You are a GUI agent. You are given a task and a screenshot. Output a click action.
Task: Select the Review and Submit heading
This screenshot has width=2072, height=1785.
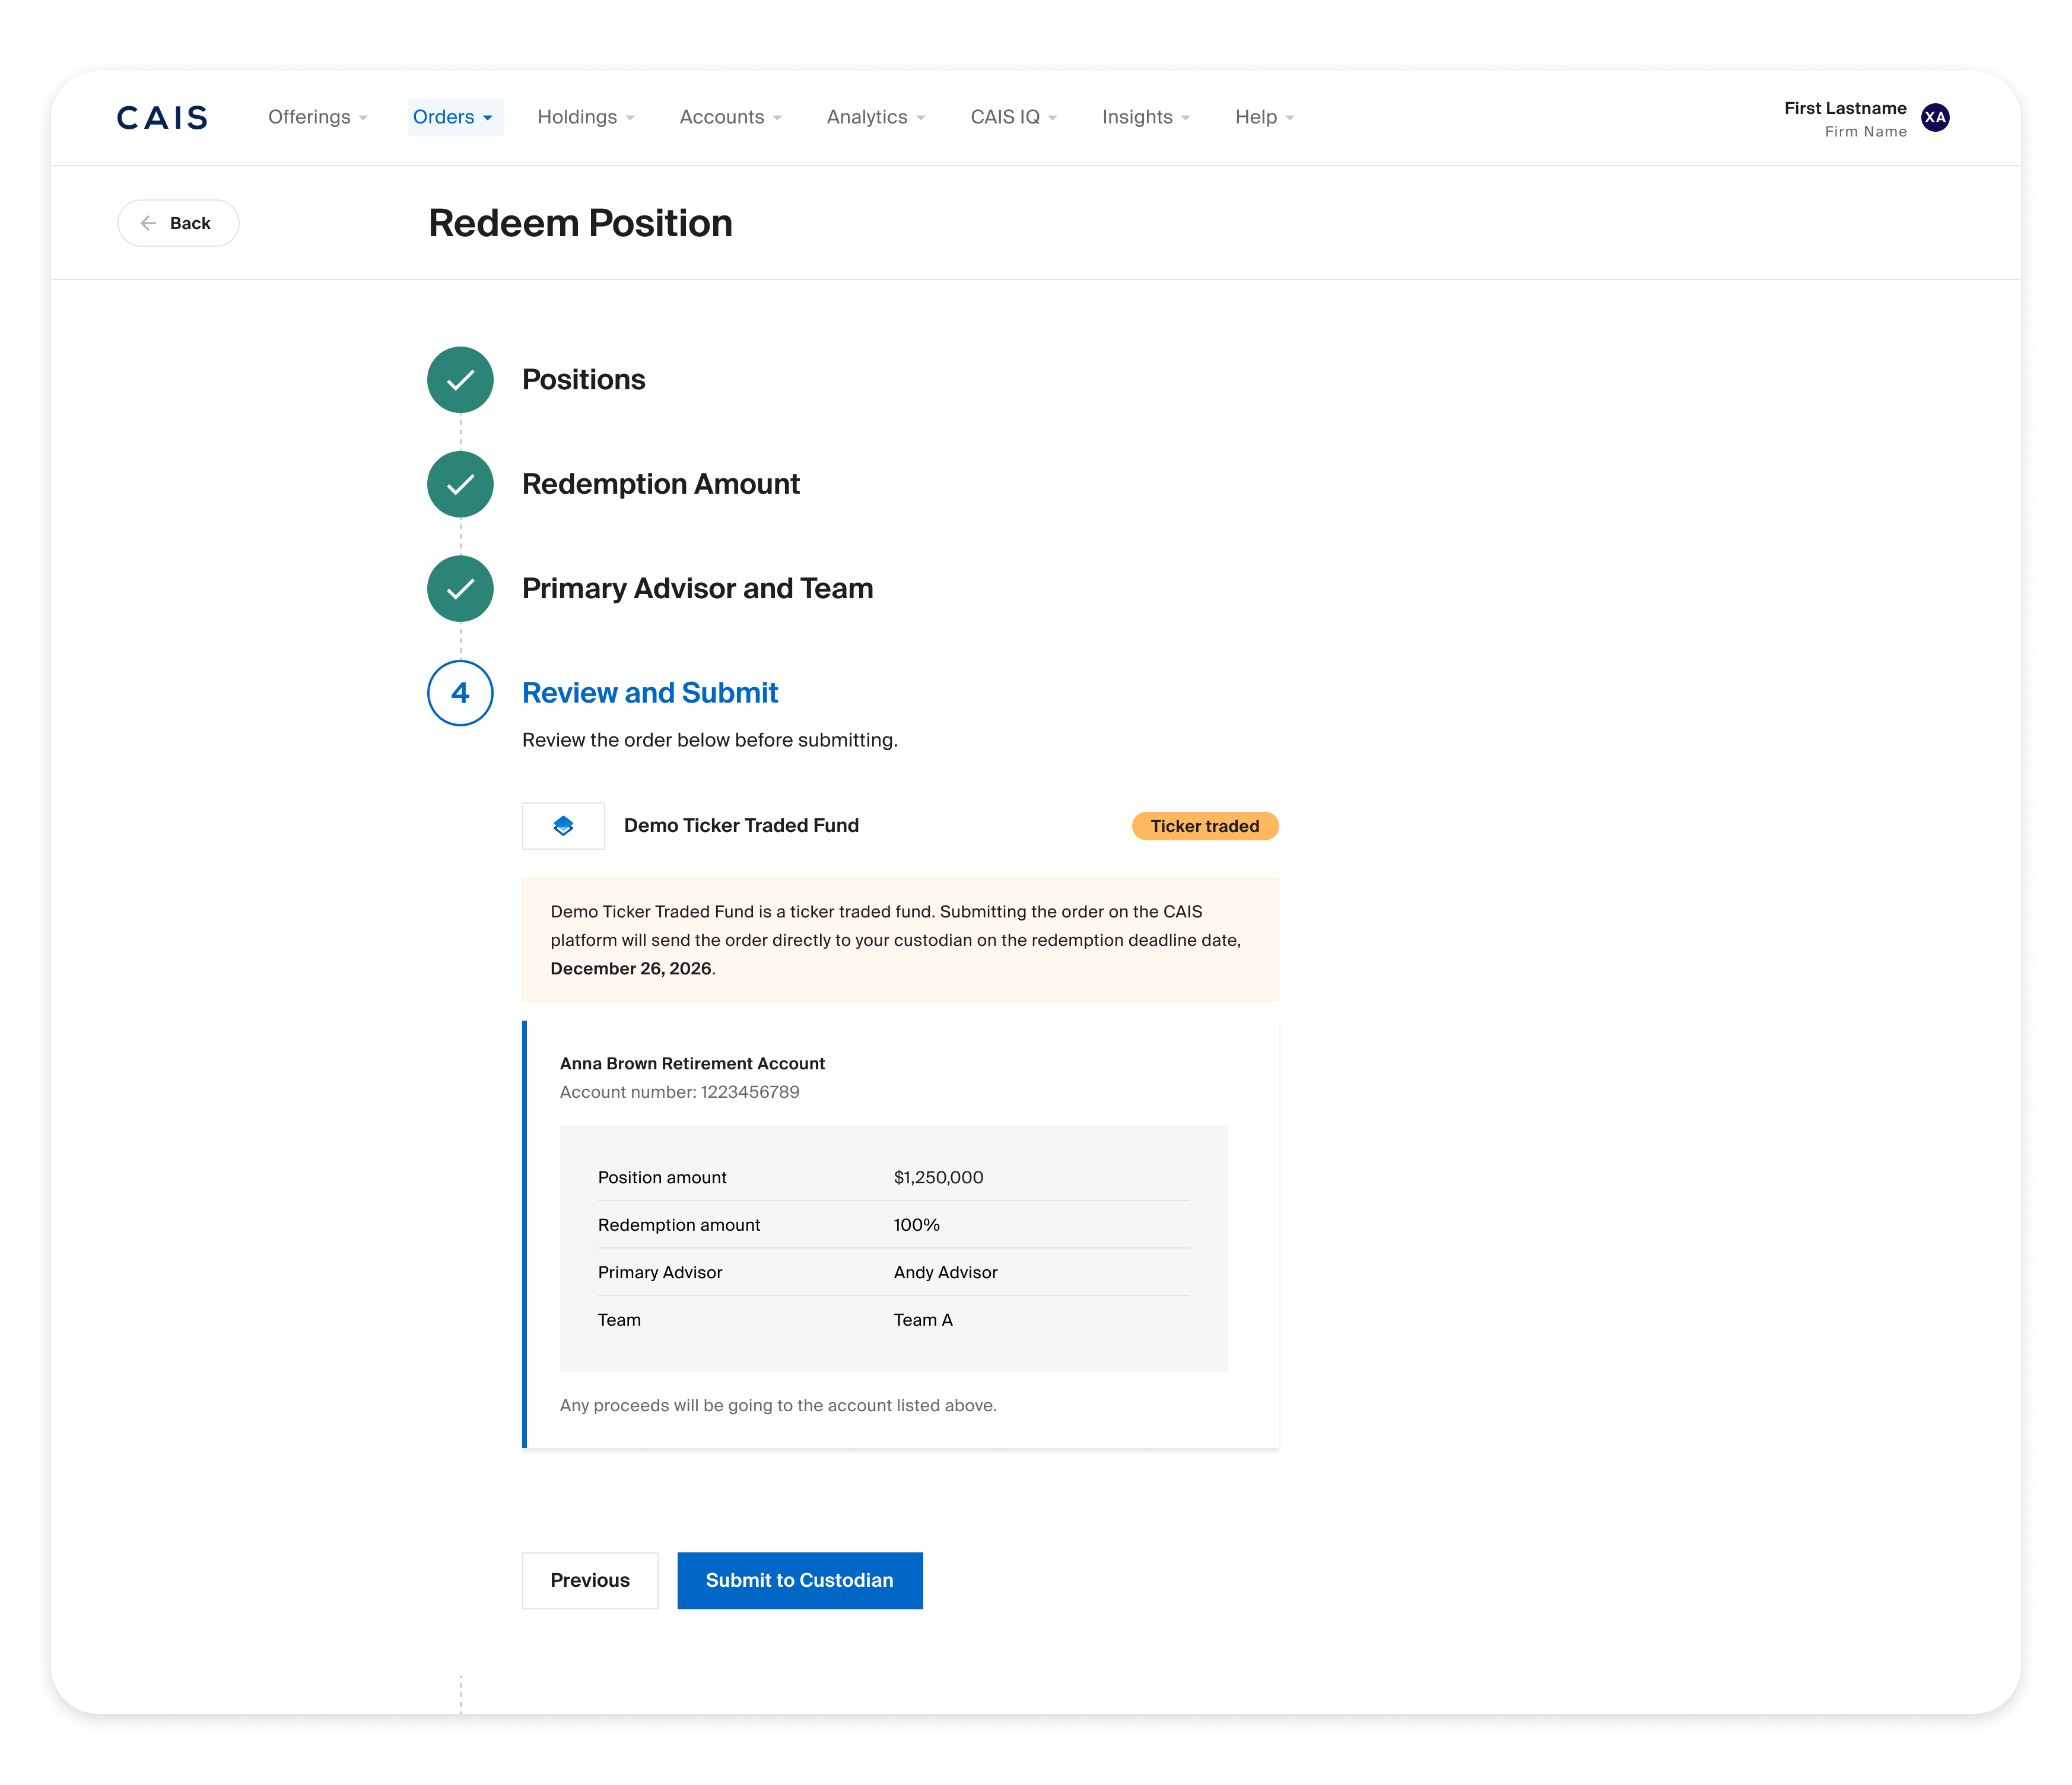(x=650, y=693)
